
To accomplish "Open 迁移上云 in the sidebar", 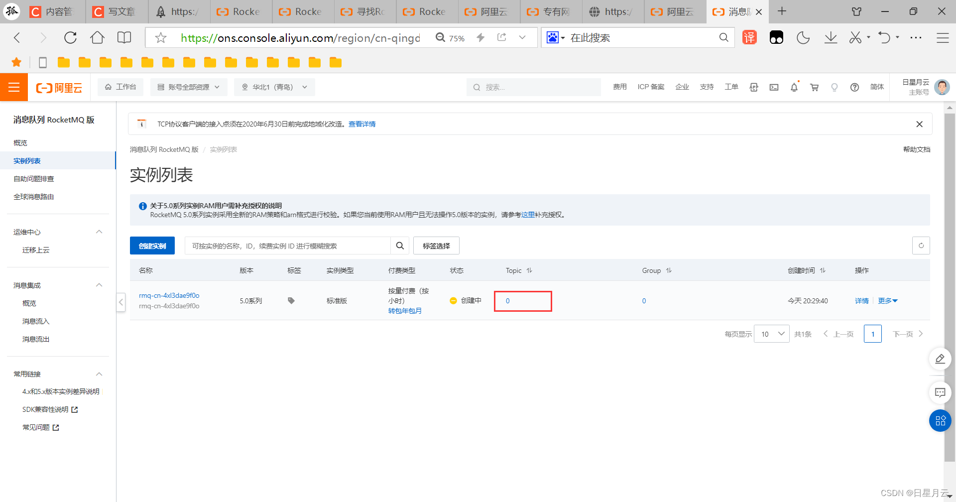I will pyautogui.click(x=36, y=250).
